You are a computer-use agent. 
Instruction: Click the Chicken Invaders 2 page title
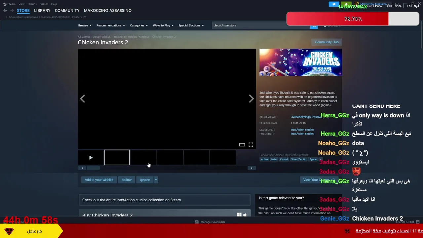click(x=103, y=42)
